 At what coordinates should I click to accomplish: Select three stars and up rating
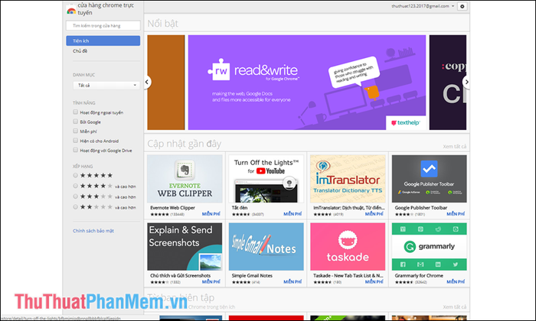point(76,196)
